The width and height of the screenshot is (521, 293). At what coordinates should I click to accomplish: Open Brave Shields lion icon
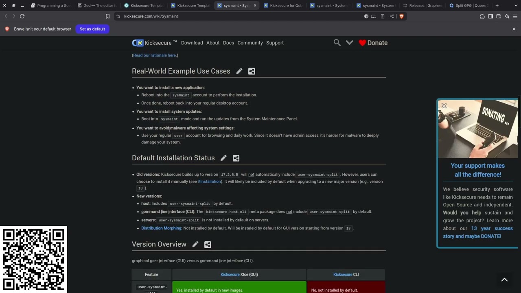coord(401,16)
